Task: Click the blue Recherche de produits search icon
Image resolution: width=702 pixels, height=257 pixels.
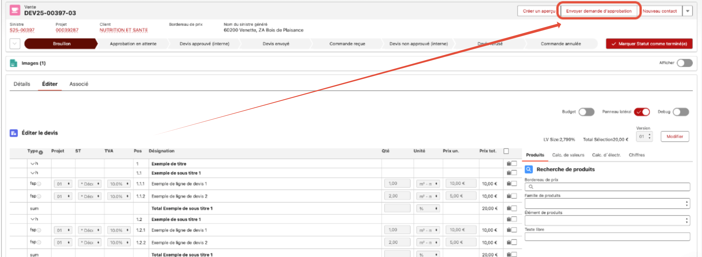Action: 529,169
